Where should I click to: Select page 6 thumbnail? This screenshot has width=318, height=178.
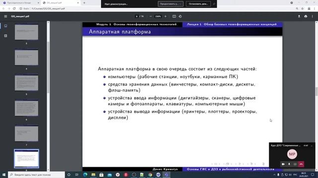[x=26, y=108]
